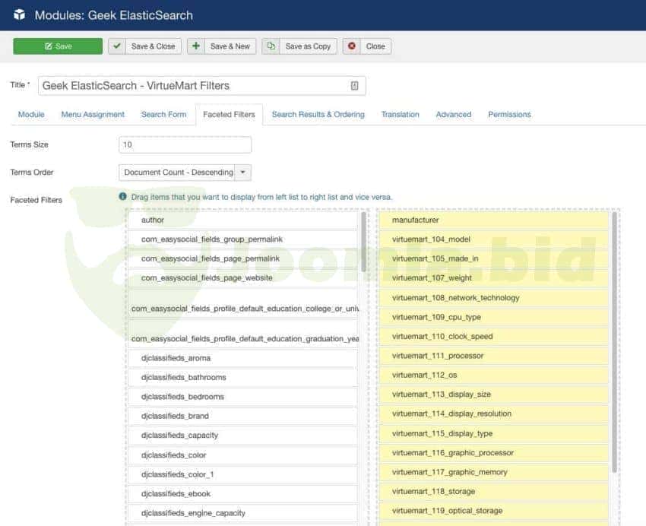Click the left list scrollbar
The width and height of the screenshot is (646, 526).
(364, 242)
